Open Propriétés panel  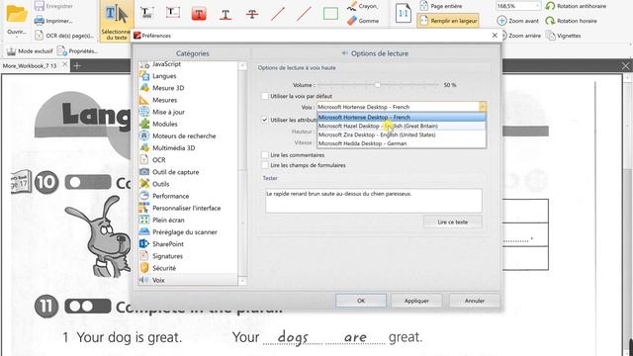click(x=77, y=50)
